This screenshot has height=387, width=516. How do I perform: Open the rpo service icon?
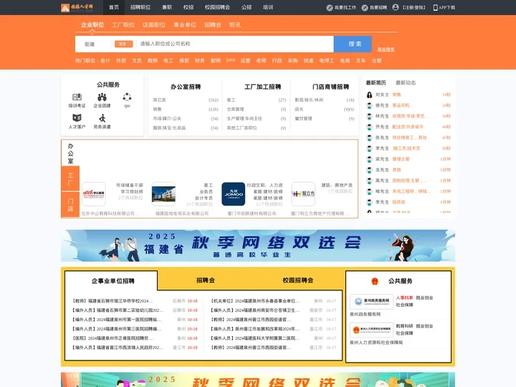pos(127,97)
